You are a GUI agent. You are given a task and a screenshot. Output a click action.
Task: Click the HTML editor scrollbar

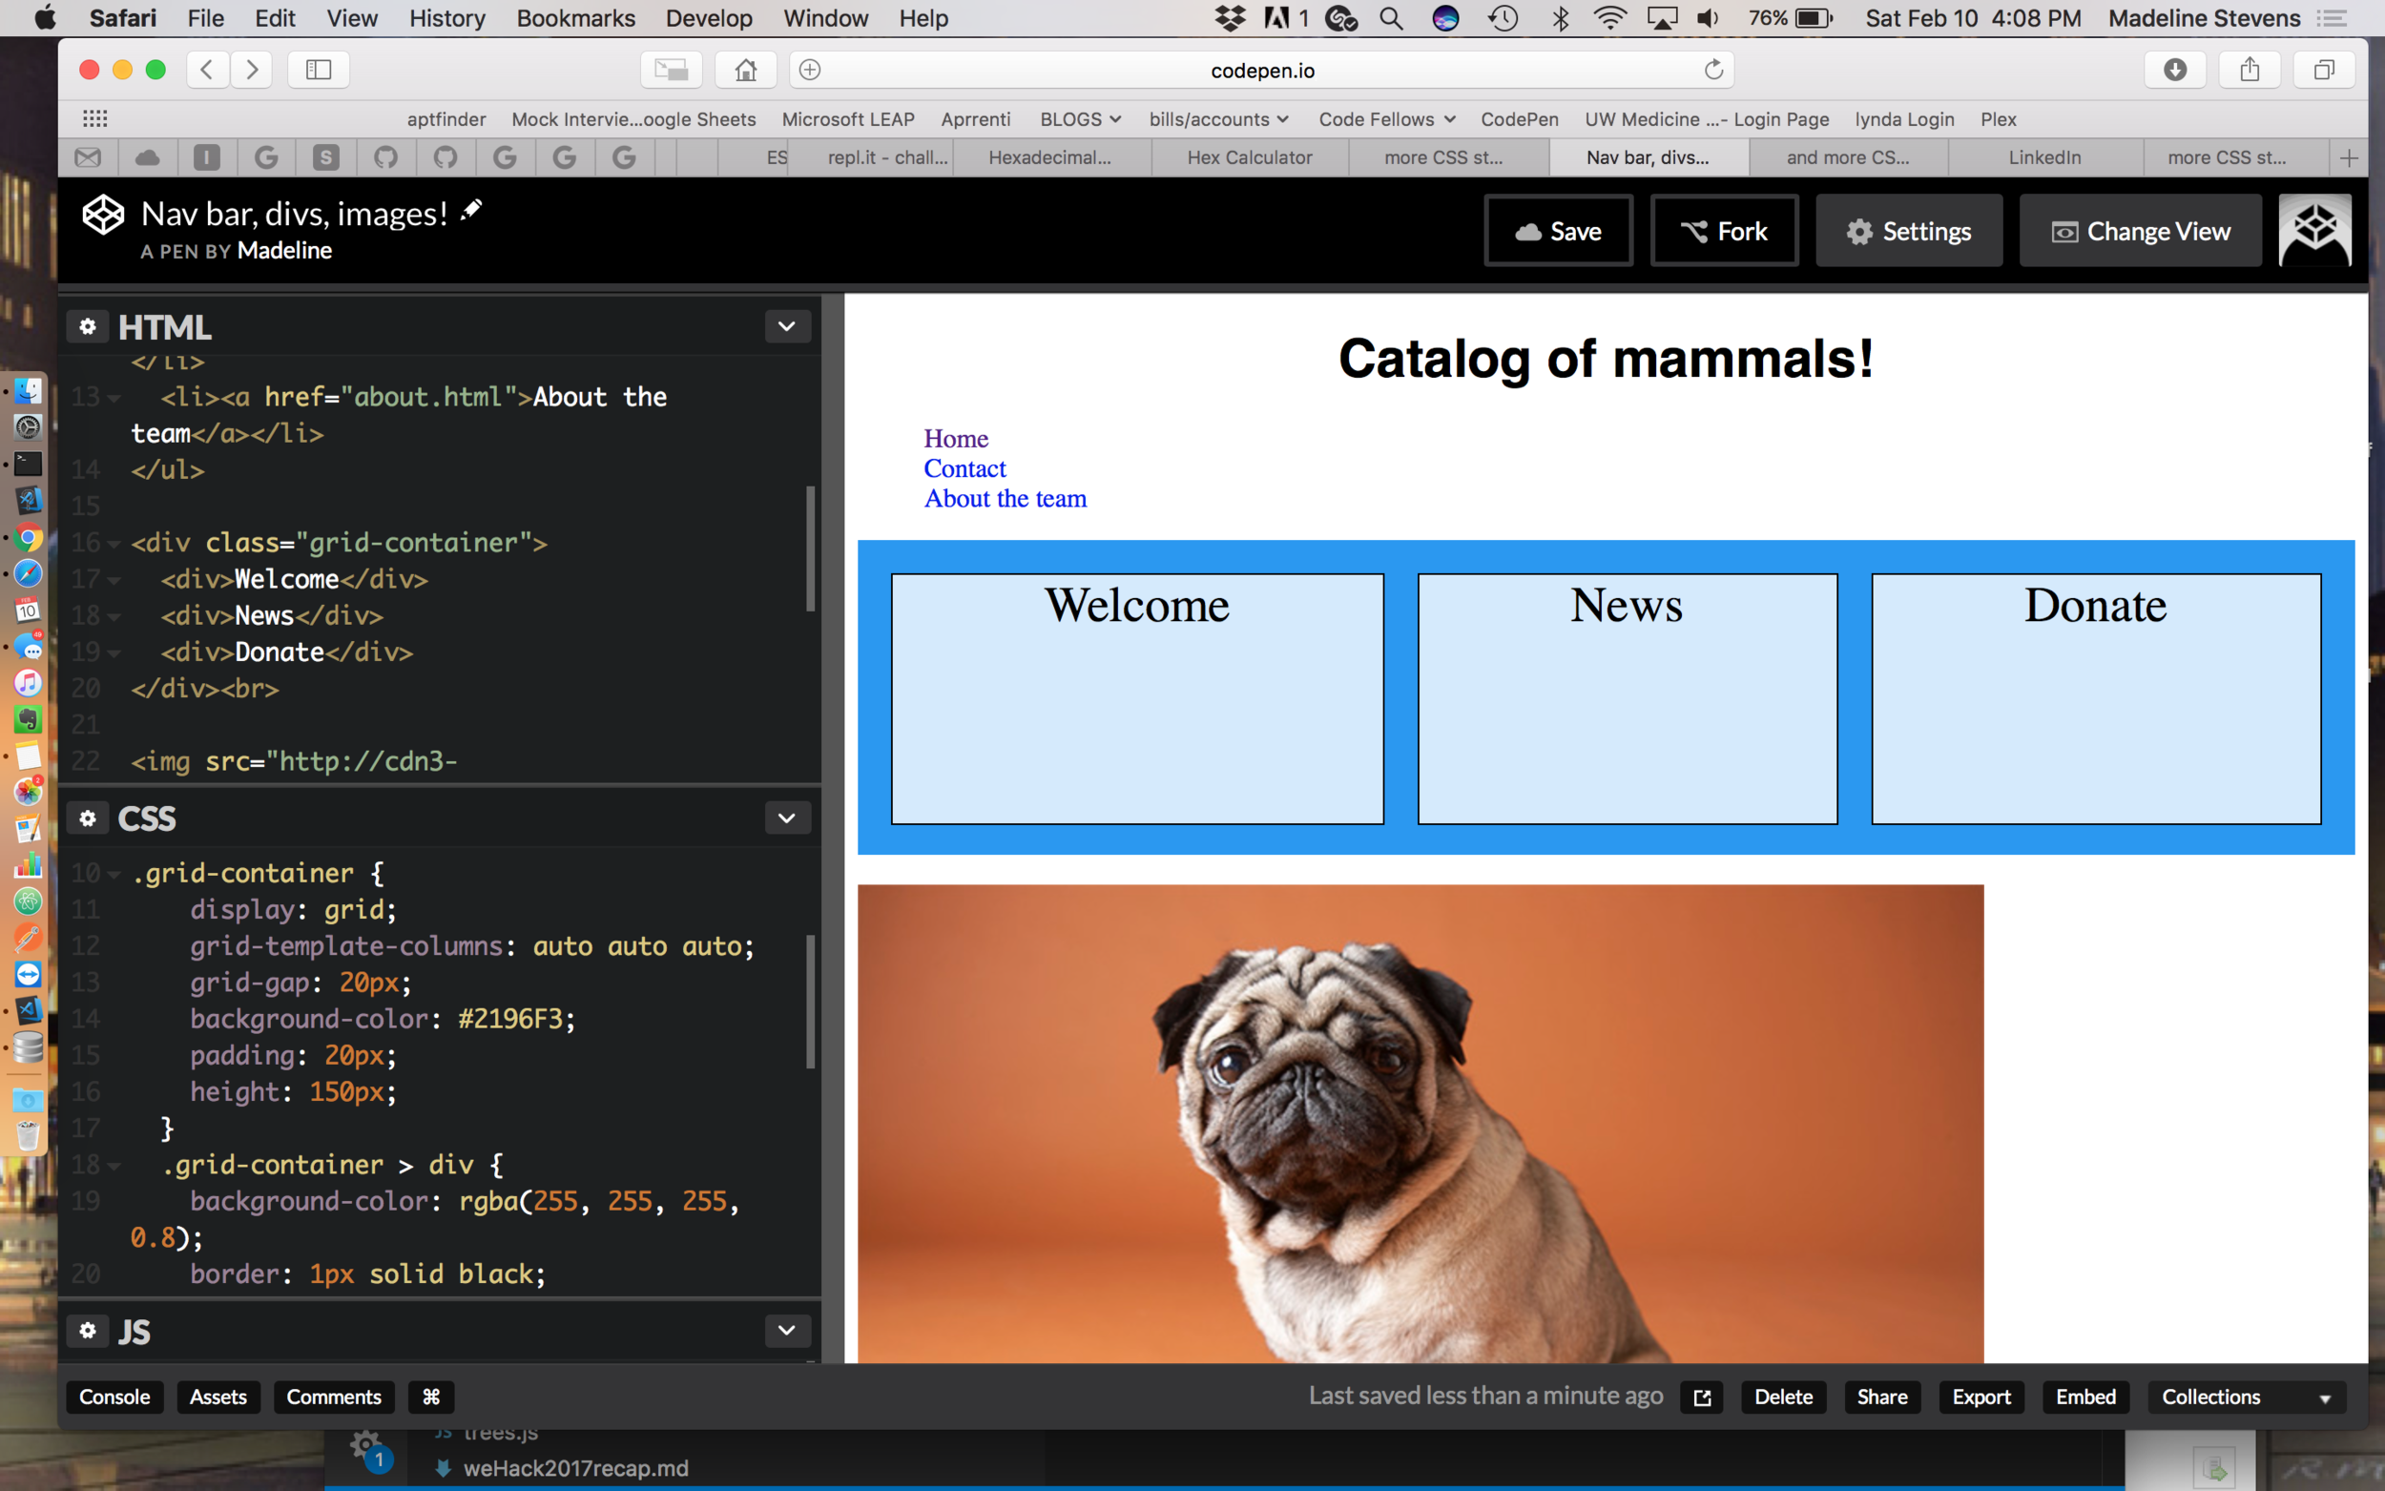[811, 549]
